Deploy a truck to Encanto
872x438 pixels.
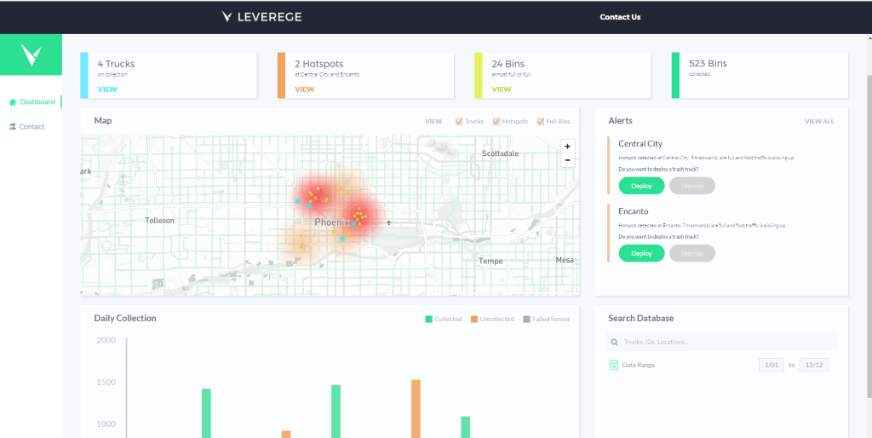point(641,253)
